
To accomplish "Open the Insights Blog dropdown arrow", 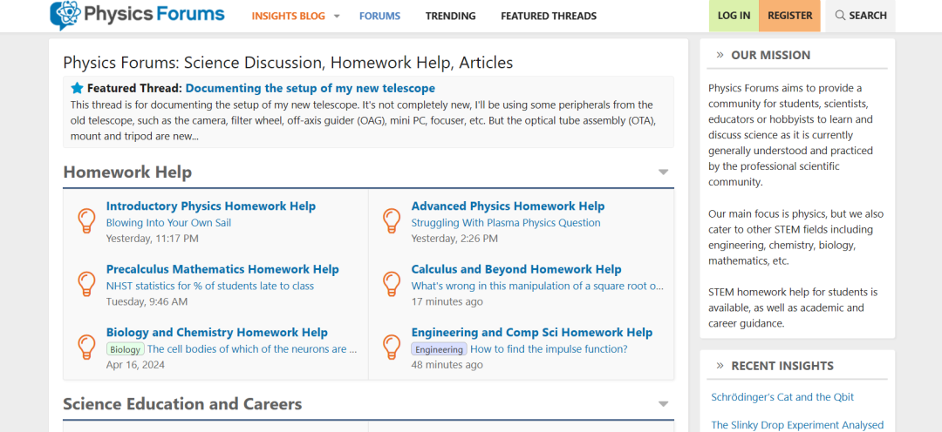I will (337, 17).
